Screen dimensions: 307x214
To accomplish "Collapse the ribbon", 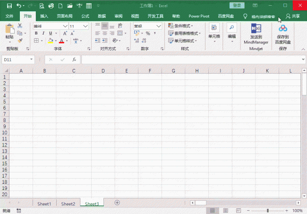I will tap(303, 49).
